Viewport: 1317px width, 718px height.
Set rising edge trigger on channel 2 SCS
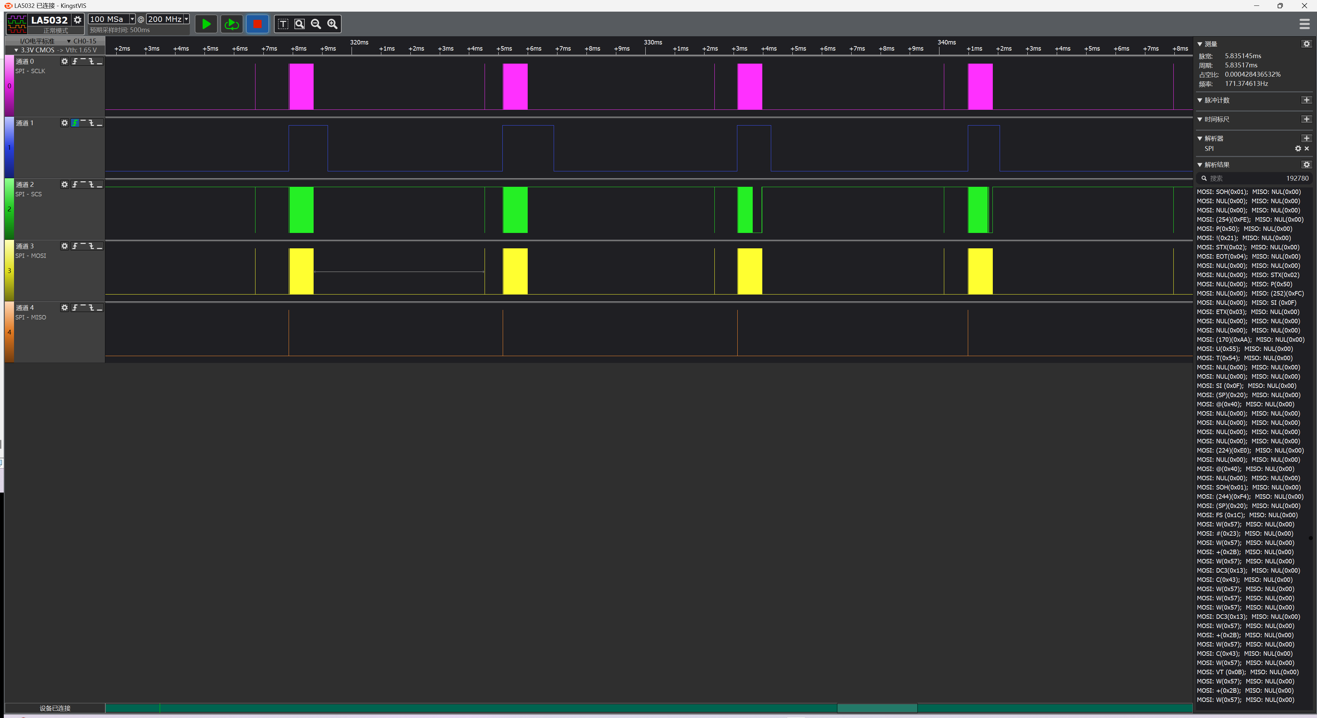tap(75, 185)
